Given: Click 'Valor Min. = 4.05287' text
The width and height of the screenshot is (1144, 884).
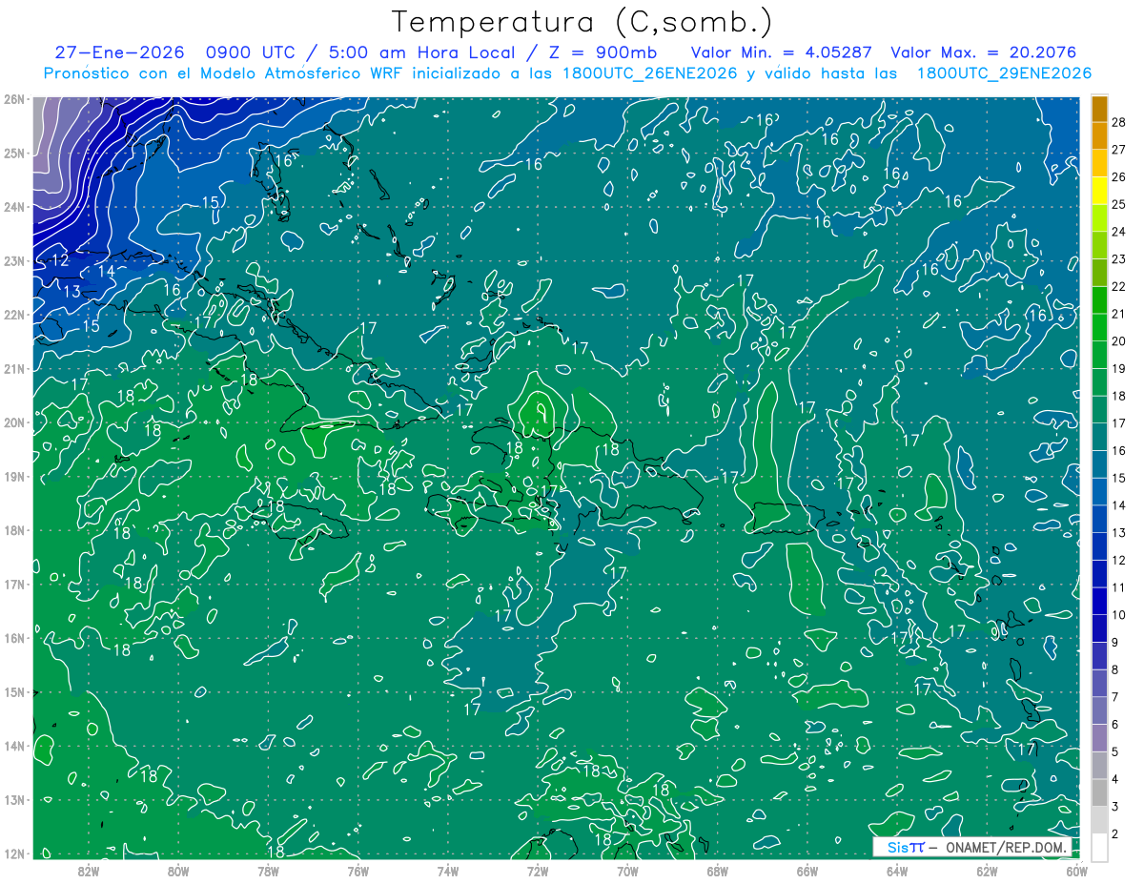Looking at the screenshot, I should tap(781, 52).
